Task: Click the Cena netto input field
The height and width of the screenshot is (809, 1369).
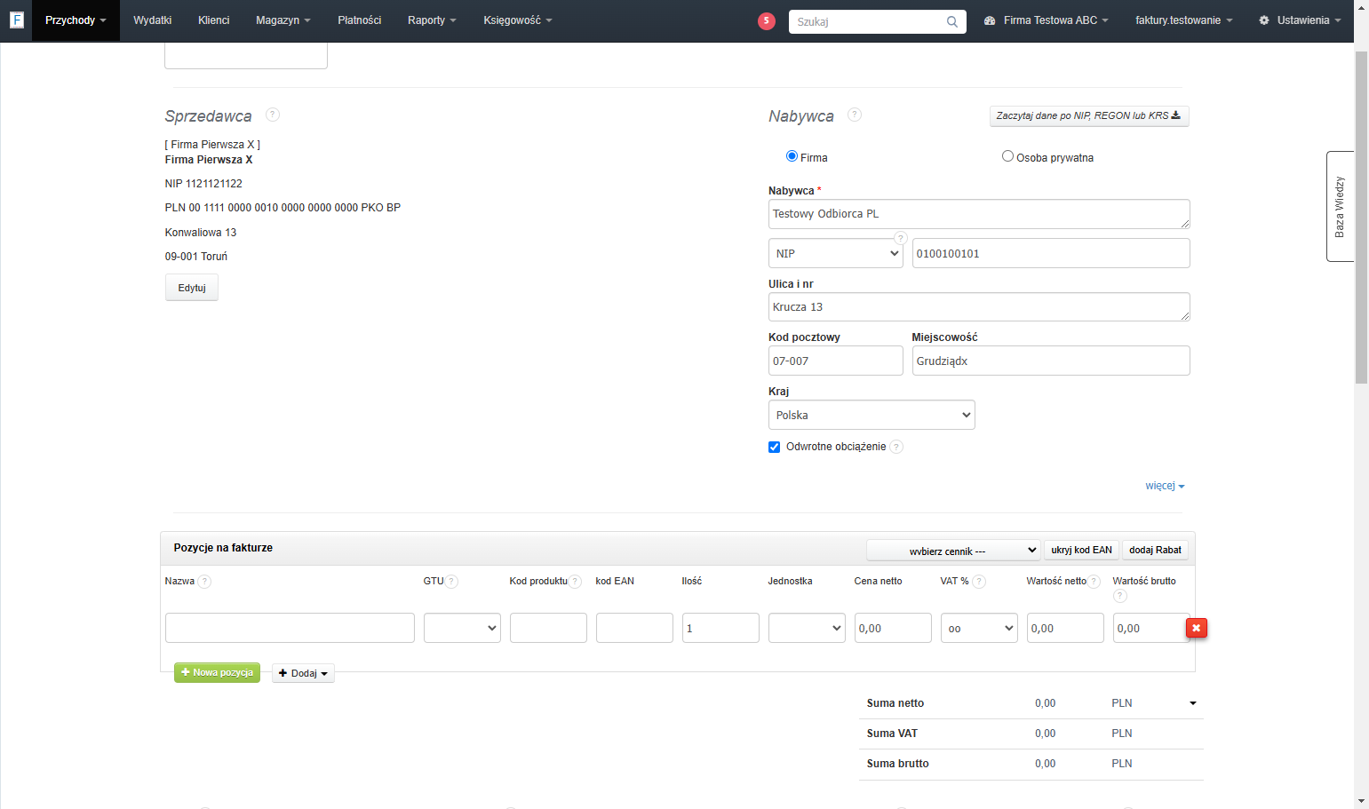Action: coord(893,628)
